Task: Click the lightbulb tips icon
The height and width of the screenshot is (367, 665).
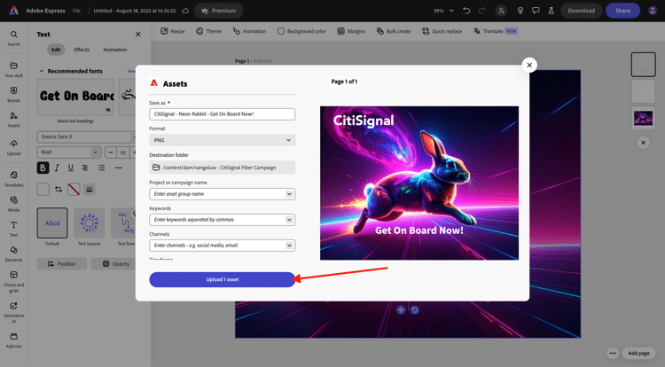Action: [x=520, y=11]
